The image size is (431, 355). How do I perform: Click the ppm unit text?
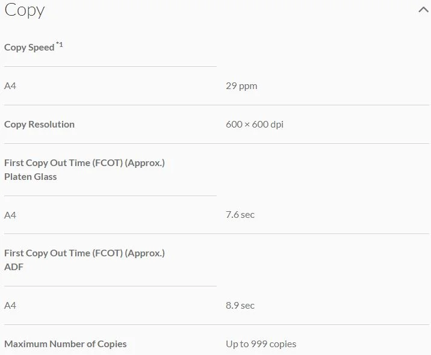pyautogui.click(x=248, y=87)
